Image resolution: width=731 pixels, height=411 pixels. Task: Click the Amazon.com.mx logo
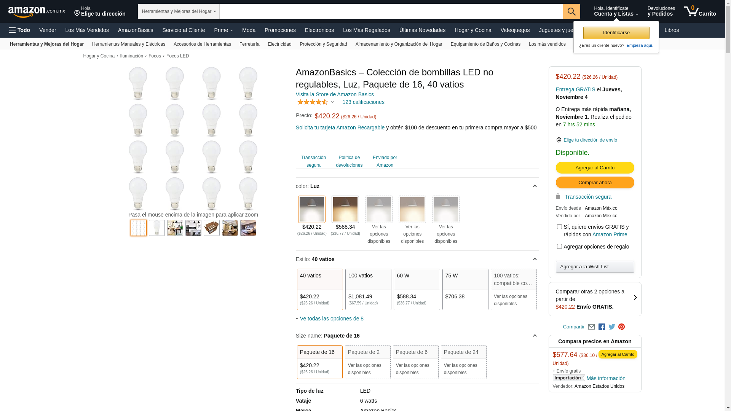click(36, 12)
